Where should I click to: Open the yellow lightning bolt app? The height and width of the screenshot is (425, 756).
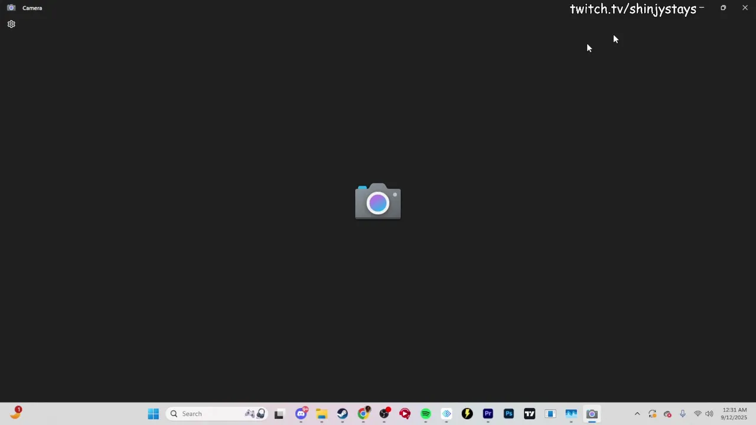tap(467, 414)
